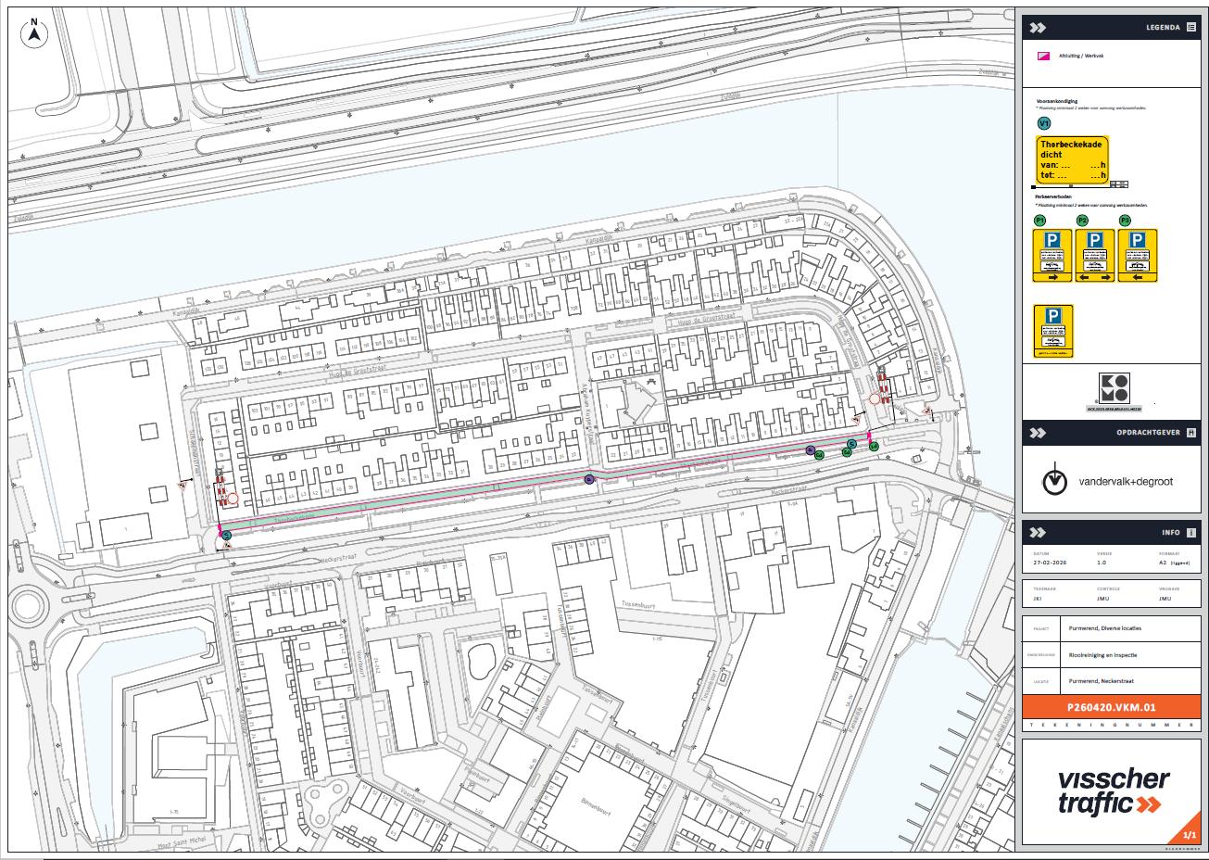
Task: Click the Opdrachtgever header icon
Action: (x=1190, y=433)
